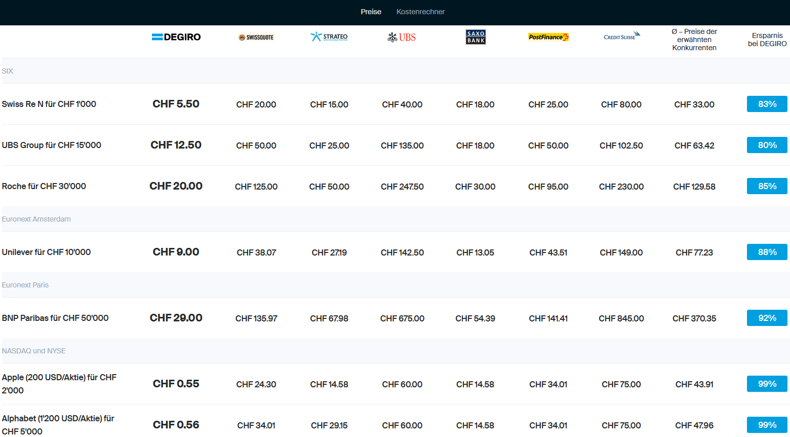Image resolution: width=790 pixels, height=437 pixels.
Task: Click average price CHF 129.58
Action: pos(694,187)
